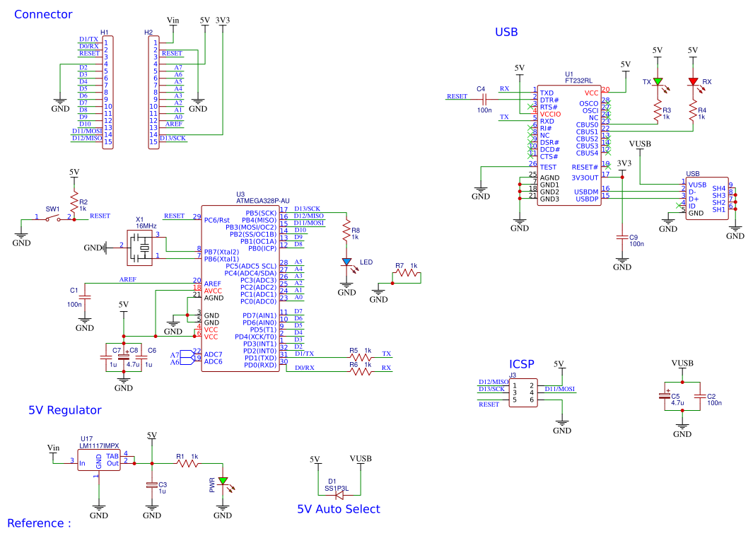Select capacitor C3 at regulator output

click(152, 484)
